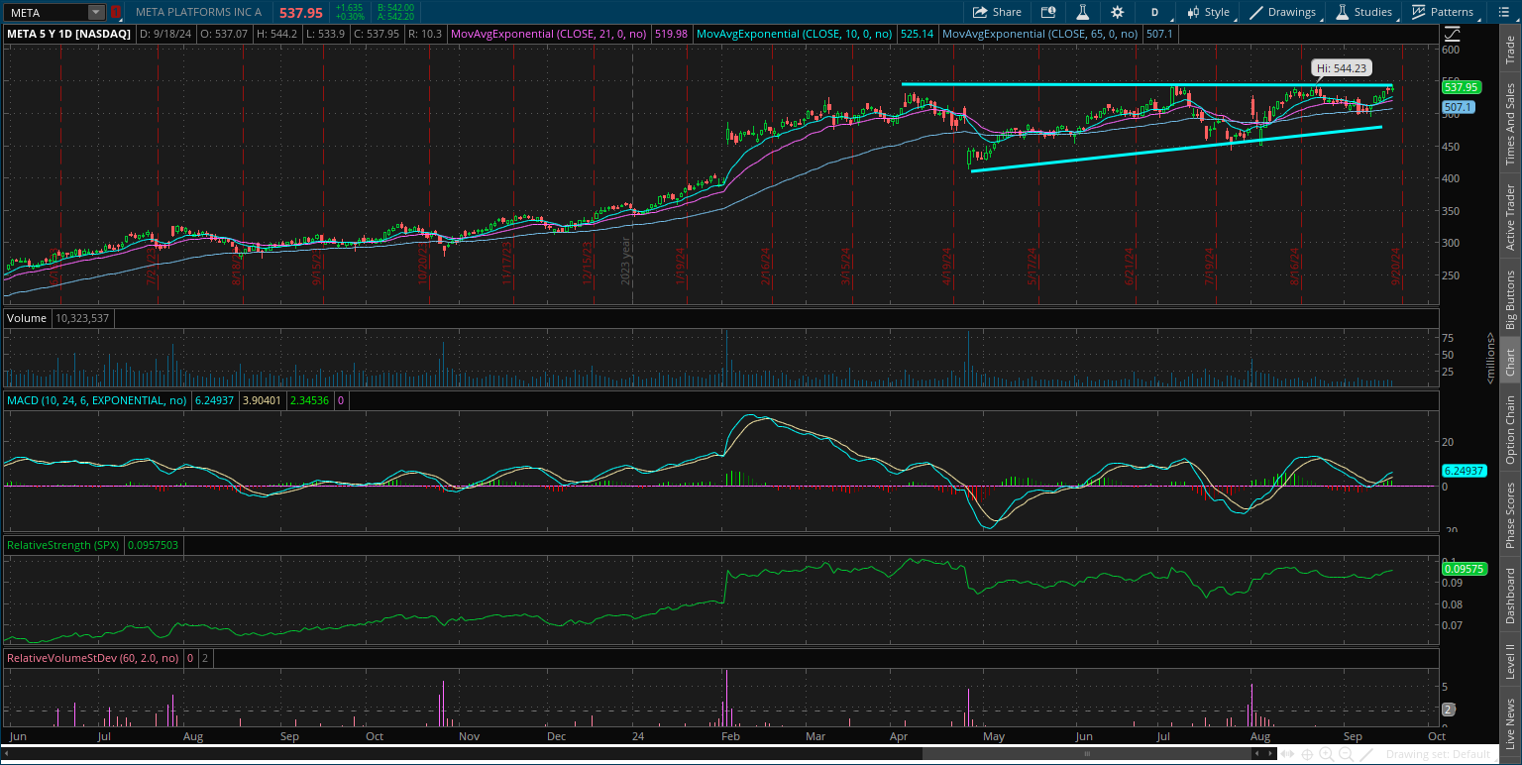
Task: Click the zoom out magnifier icon
Action: [x=1347, y=754]
